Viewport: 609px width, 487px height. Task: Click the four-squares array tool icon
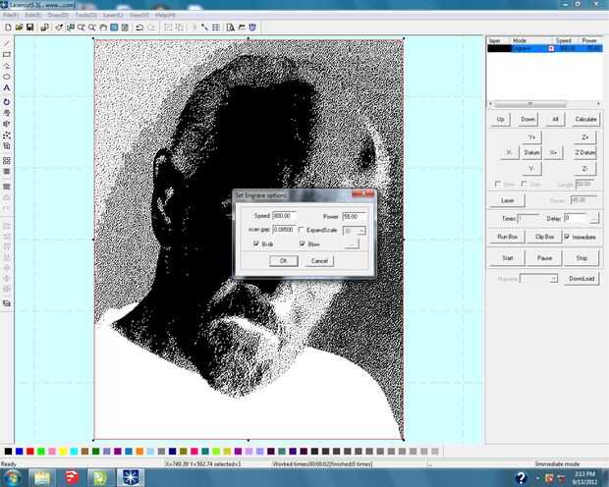pyautogui.click(x=7, y=160)
